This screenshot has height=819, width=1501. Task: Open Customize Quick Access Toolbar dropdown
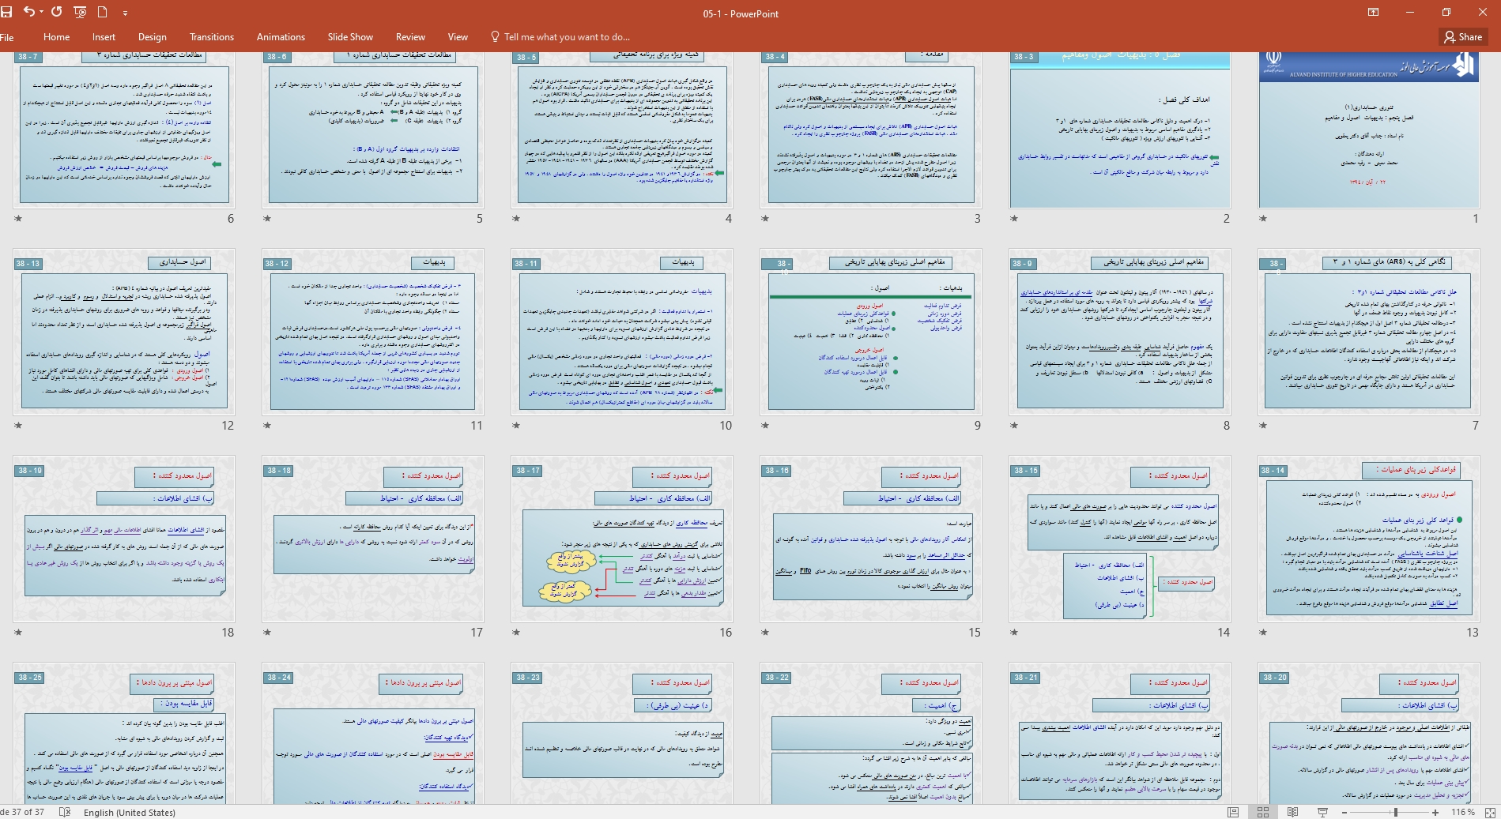point(125,13)
